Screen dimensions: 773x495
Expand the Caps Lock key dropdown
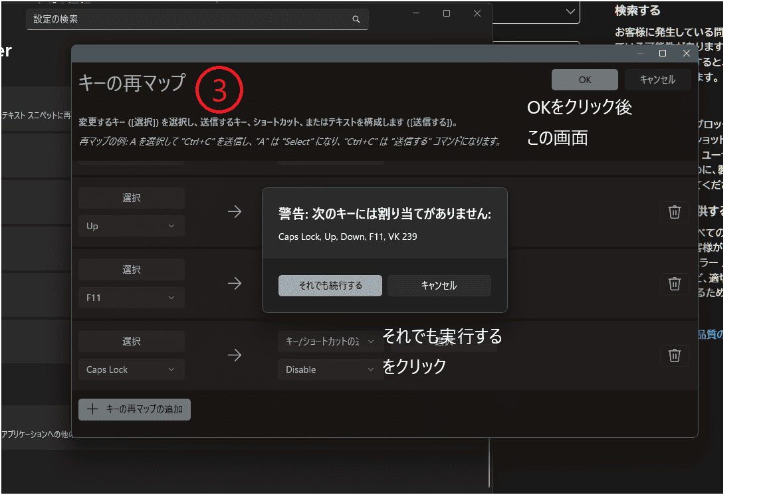(131, 369)
